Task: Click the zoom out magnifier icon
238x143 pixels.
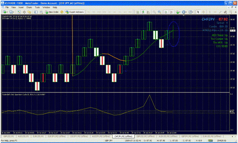Action: [160, 12]
